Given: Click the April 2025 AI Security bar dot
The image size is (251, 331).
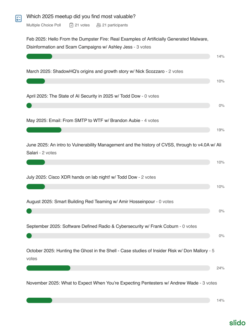Looking at the screenshot, I should [29, 105].
